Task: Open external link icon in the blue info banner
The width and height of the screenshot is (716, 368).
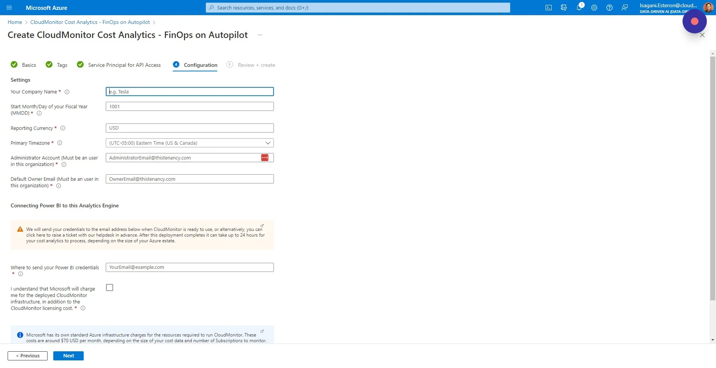Action: pyautogui.click(x=262, y=331)
